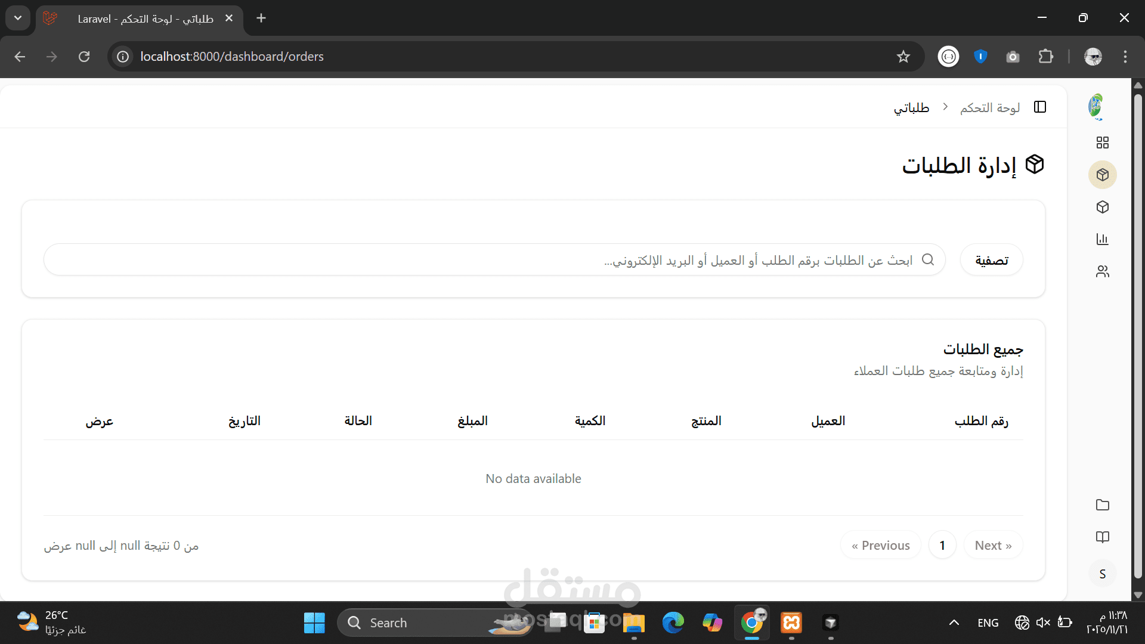Click the page vertical scrollbar
Image resolution: width=1145 pixels, height=644 pixels.
click(1138, 334)
